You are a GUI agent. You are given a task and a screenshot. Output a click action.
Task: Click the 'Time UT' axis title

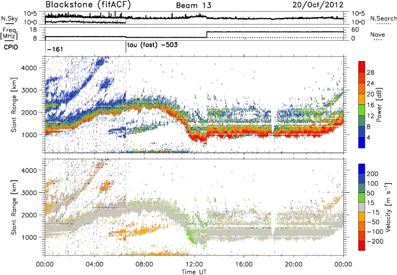194,272
